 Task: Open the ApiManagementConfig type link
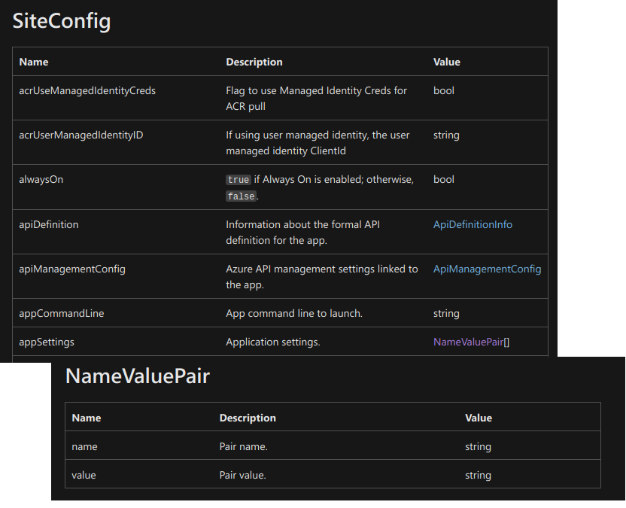click(x=487, y=269)
